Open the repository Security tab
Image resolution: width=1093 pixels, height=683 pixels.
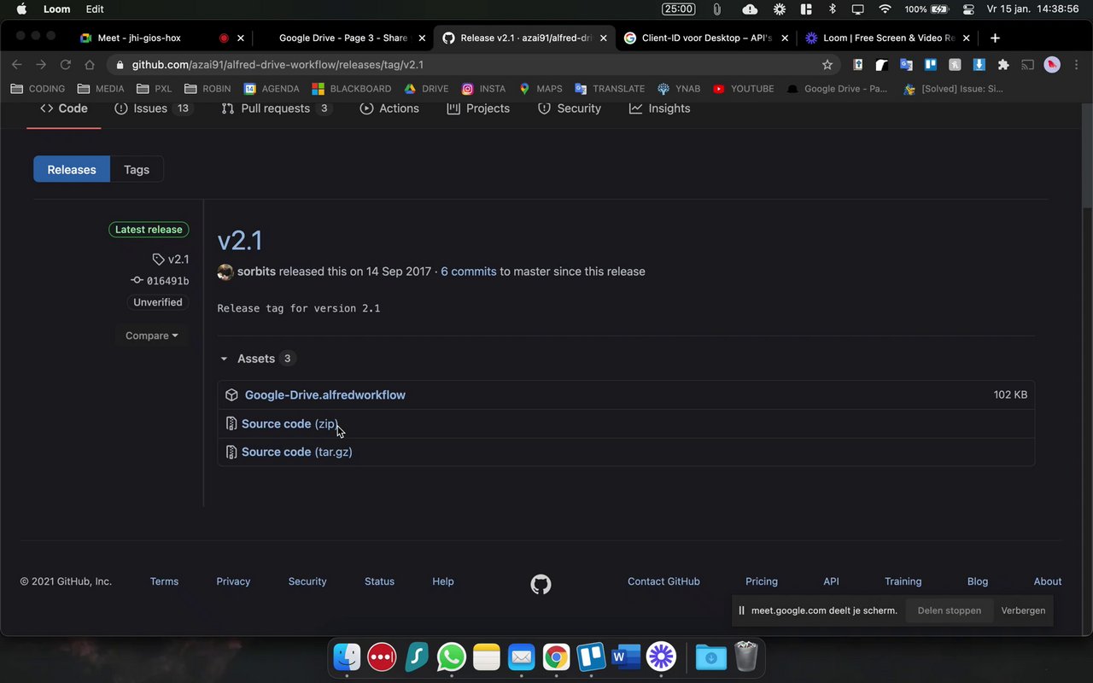570,108
